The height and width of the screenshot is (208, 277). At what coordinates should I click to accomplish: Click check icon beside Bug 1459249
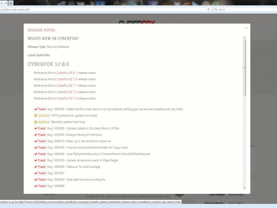point(36,109)
